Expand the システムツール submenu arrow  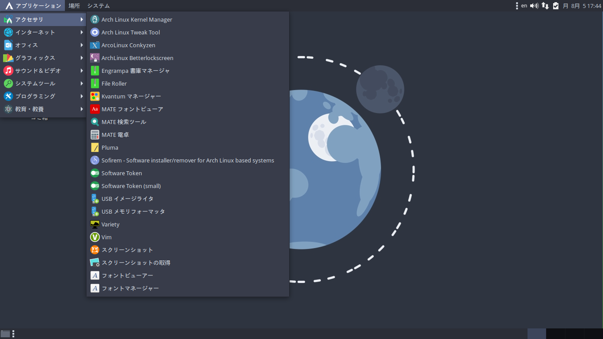click(82, 83)
